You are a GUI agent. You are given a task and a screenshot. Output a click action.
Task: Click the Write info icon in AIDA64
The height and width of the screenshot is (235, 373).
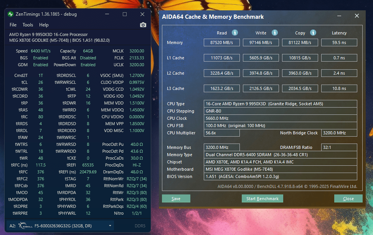pyautogui.click(x=274, y=33)
